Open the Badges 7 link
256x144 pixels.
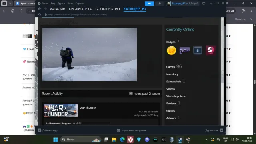pyautogui.click(x=173, y=42)
